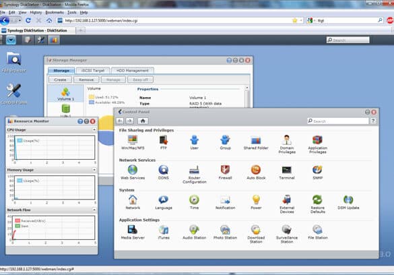Image resolution: width=394 pixels, height=275 pixels.
Task: Go to Firefox home page
Action: pos(49,20)
